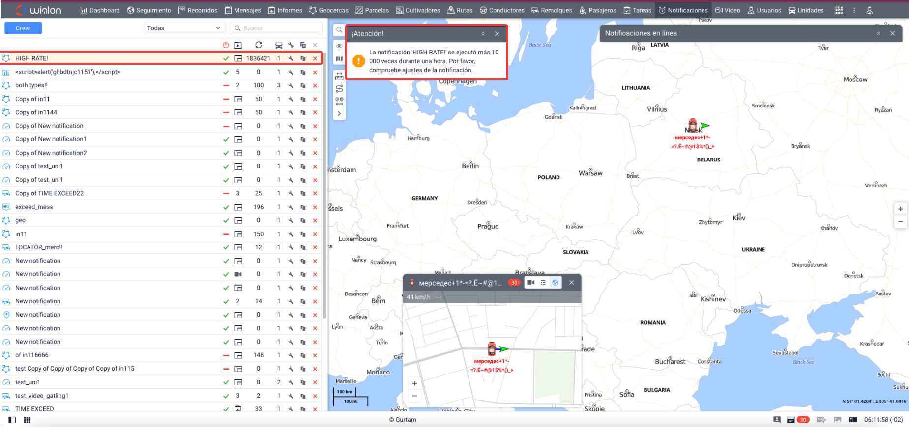This screenshot has width=909, height=427.
Task: Open the Geocercas tab
Action: click(328, 10)
